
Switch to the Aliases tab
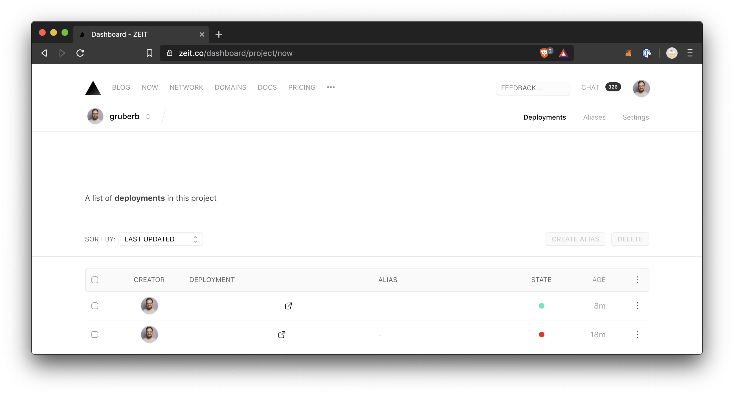(594, 117)
